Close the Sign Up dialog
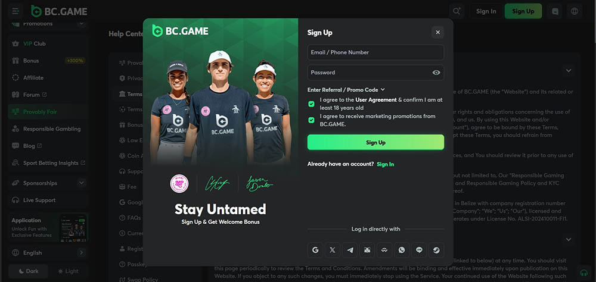Screen dimensions: 596x282 click(437, 33)
